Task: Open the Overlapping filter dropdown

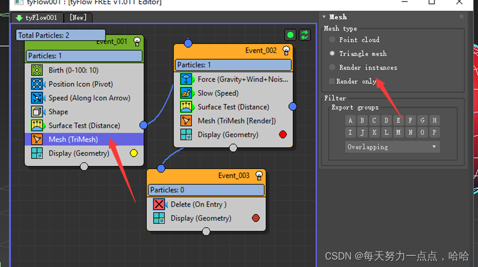Action: (x=392, y=147)
